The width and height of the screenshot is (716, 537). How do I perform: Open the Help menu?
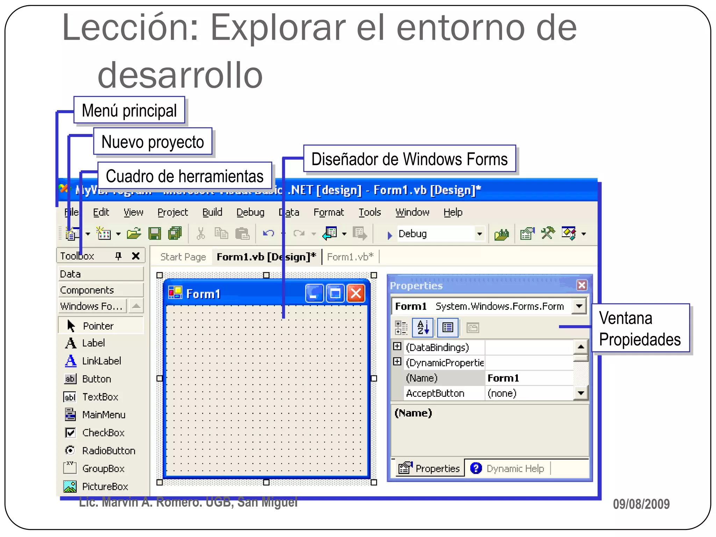[453, 212]
